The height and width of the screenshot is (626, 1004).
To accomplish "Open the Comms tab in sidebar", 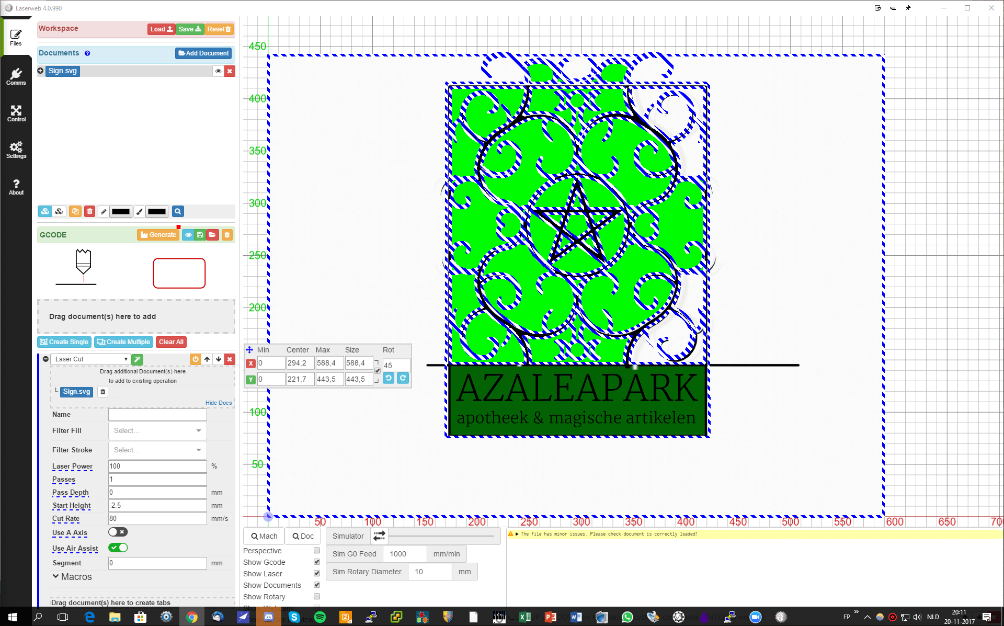I will point(16,76).
